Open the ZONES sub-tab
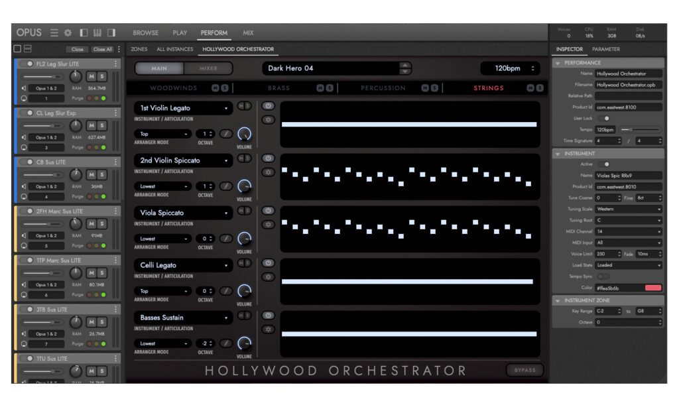Viewport: 679px width, 407px height. point(139,49)
